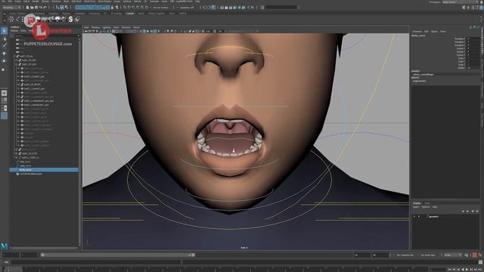
Task: Open the viewport Renderer menu
Action: pos(126,27)
